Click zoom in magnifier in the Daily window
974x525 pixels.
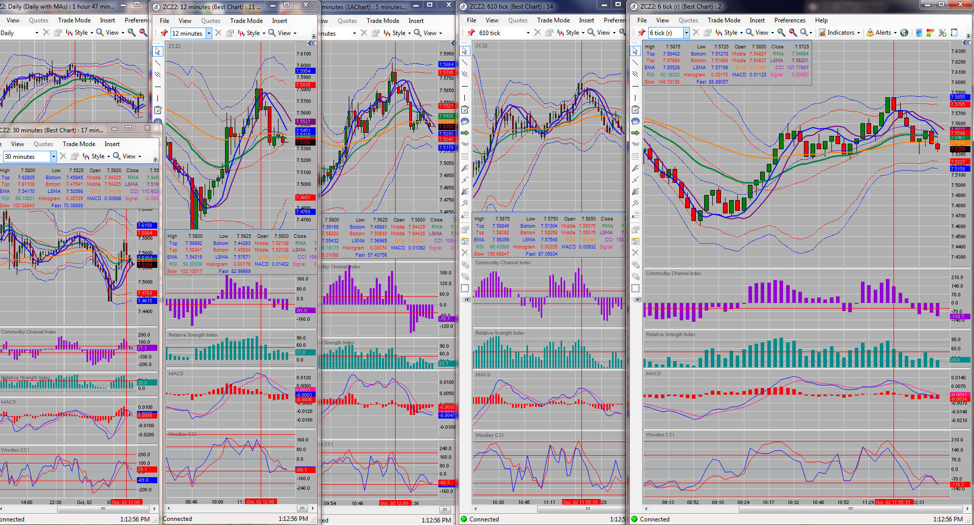[131, 33]
